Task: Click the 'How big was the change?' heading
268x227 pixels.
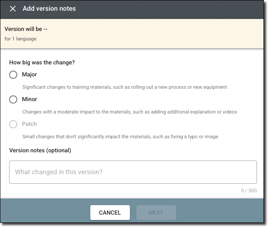Action: coord(42,63)
